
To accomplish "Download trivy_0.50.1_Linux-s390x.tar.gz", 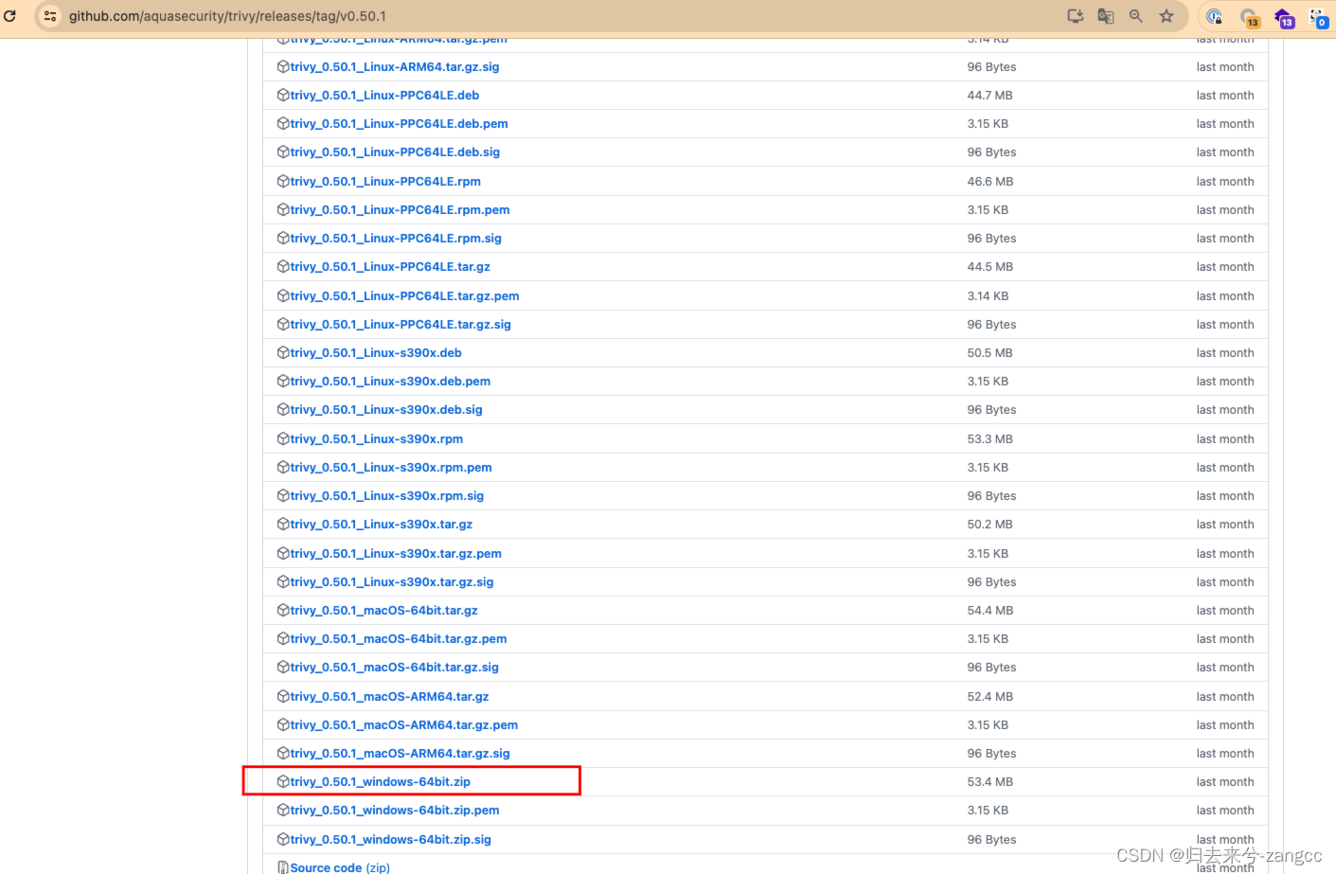I will tap(382, 525).
